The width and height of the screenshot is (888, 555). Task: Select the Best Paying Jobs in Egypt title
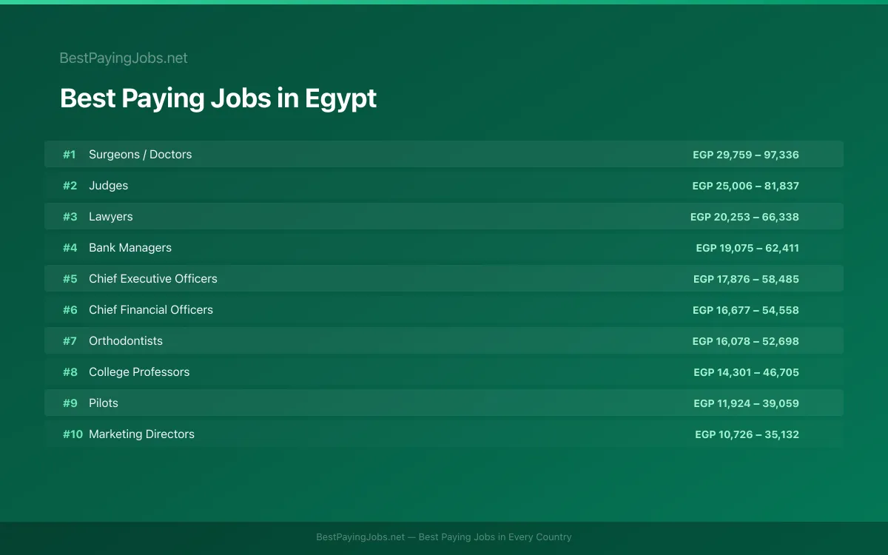218,98
